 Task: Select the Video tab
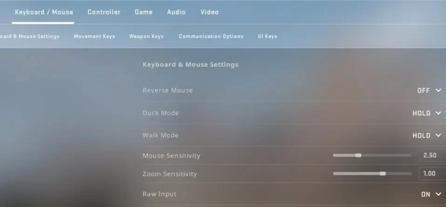pos(209,12)
